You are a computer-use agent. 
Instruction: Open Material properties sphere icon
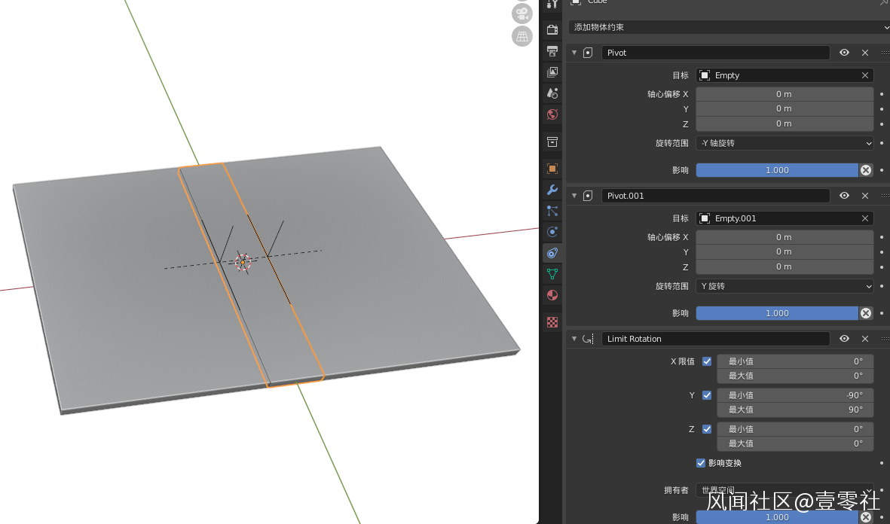[x=552, y=295]
